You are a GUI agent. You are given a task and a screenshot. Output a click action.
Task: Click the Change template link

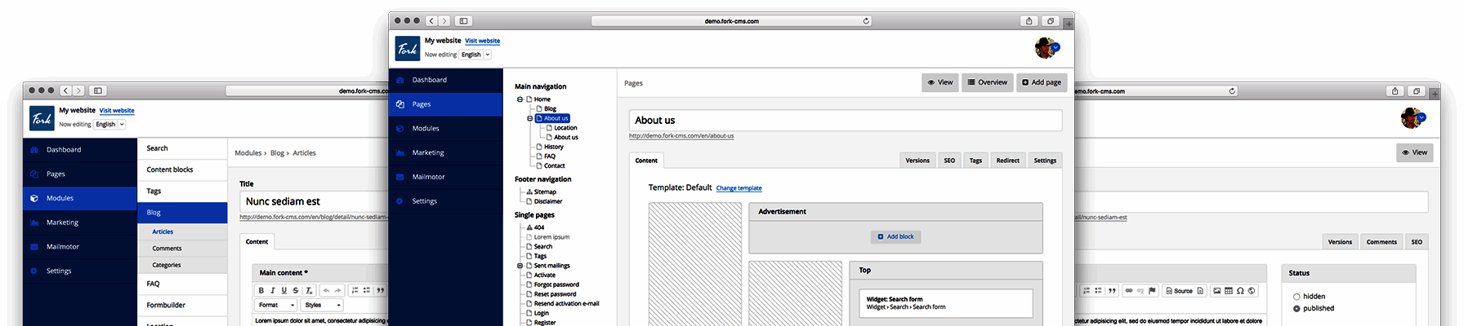(739, 188)
